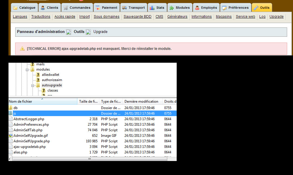Sort by Taille de fichier column
This screenshot has height=175, width=293.
coord(88,101)
